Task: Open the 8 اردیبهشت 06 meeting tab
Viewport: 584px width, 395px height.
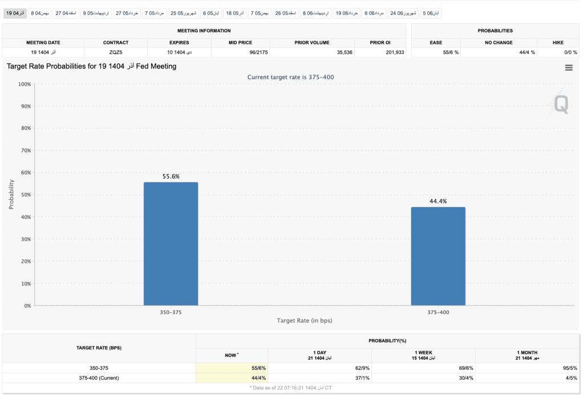Action: [x=315, y=13]
